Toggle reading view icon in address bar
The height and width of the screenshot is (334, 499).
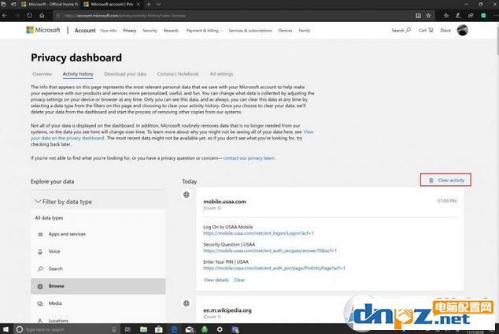tap(418, 15)
